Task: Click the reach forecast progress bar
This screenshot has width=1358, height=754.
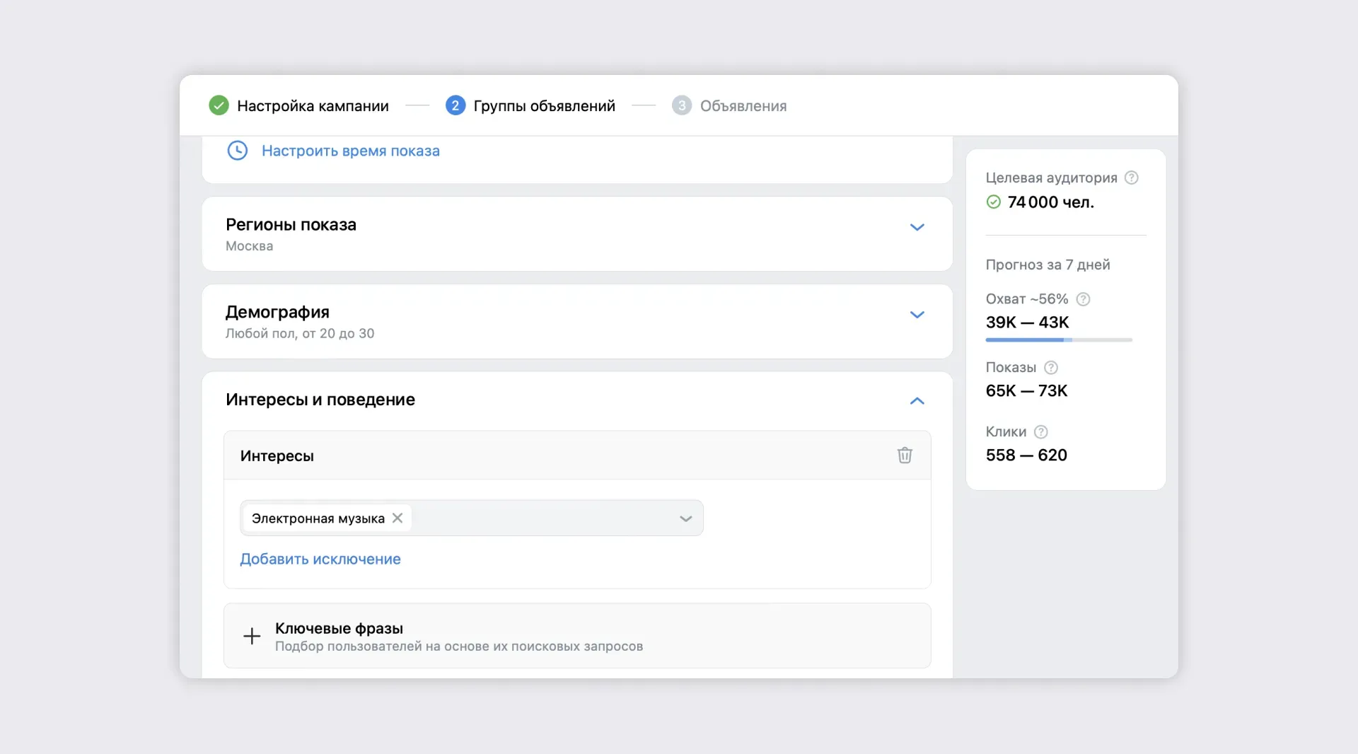Action: coord(1059,340)
